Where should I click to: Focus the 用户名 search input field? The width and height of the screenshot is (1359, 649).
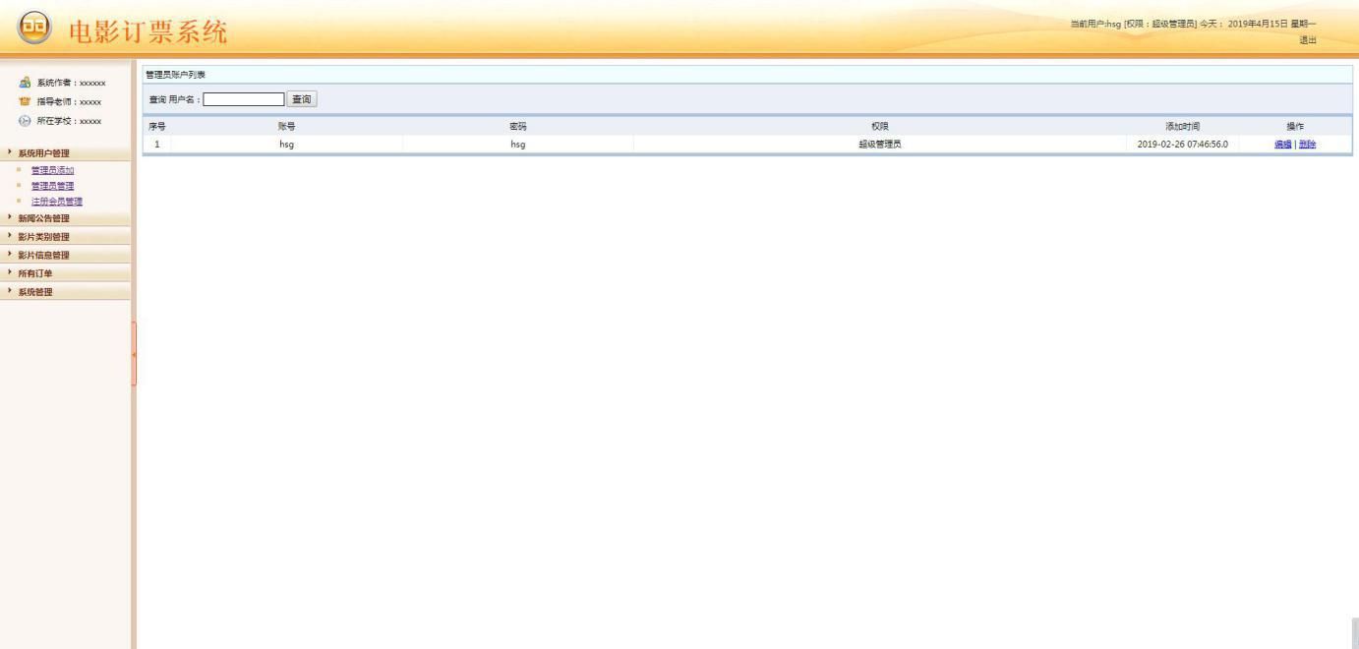pos(244,99)
